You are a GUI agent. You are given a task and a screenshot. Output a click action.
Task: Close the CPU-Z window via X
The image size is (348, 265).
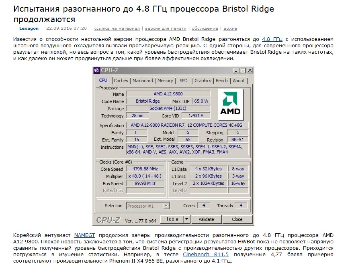[x=250, y=71]
